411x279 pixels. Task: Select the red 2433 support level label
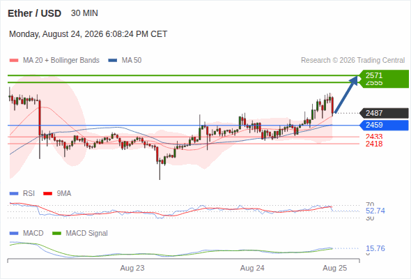point(374,137)
